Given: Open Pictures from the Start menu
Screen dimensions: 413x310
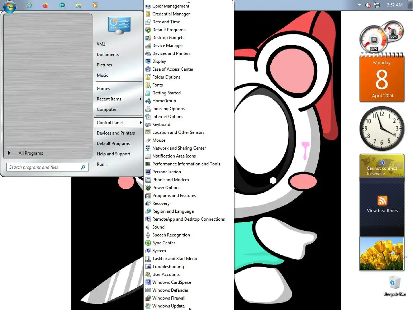Looking at the screenshot, I should [x=104, y=65].
